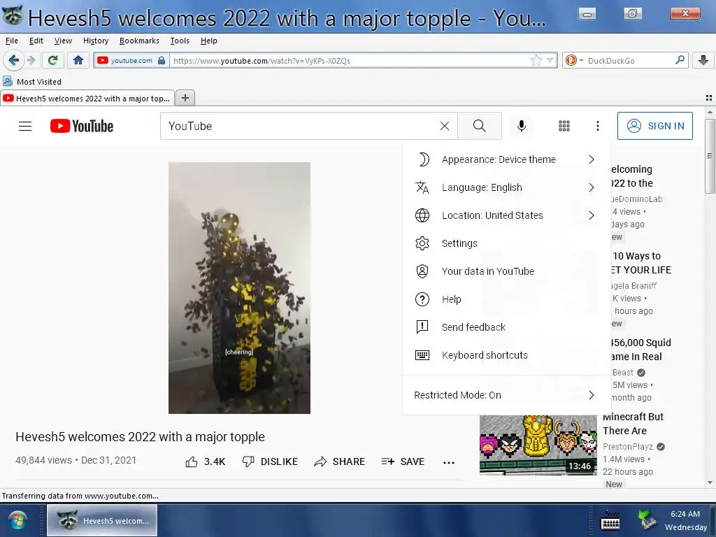Image resolution: width=716 pixels, height=537 pixels.
Task: Click the browser forward arrow
Action: click(x=31, y=60)
